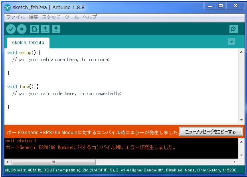247x177 pixels.
Task: Open the ヘルプ menu
Action: pos(90,17)
